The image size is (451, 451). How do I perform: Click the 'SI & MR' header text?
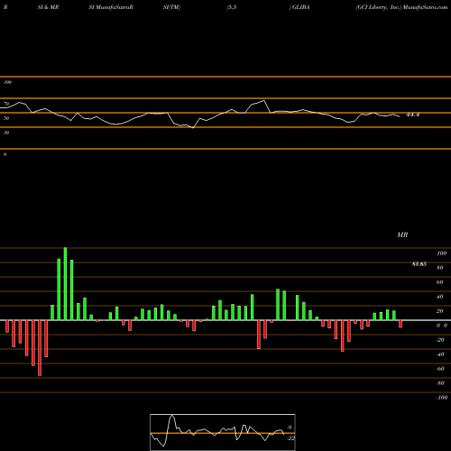[48, 7]
